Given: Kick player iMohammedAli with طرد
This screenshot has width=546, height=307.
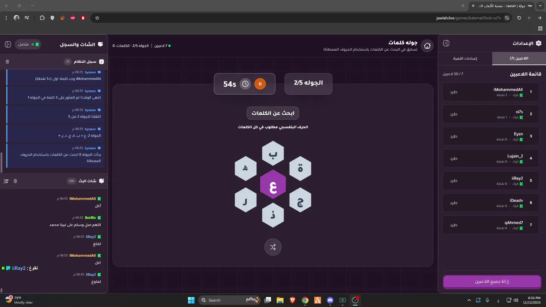Looking at the screenshot, I should [x=454, y=92].
